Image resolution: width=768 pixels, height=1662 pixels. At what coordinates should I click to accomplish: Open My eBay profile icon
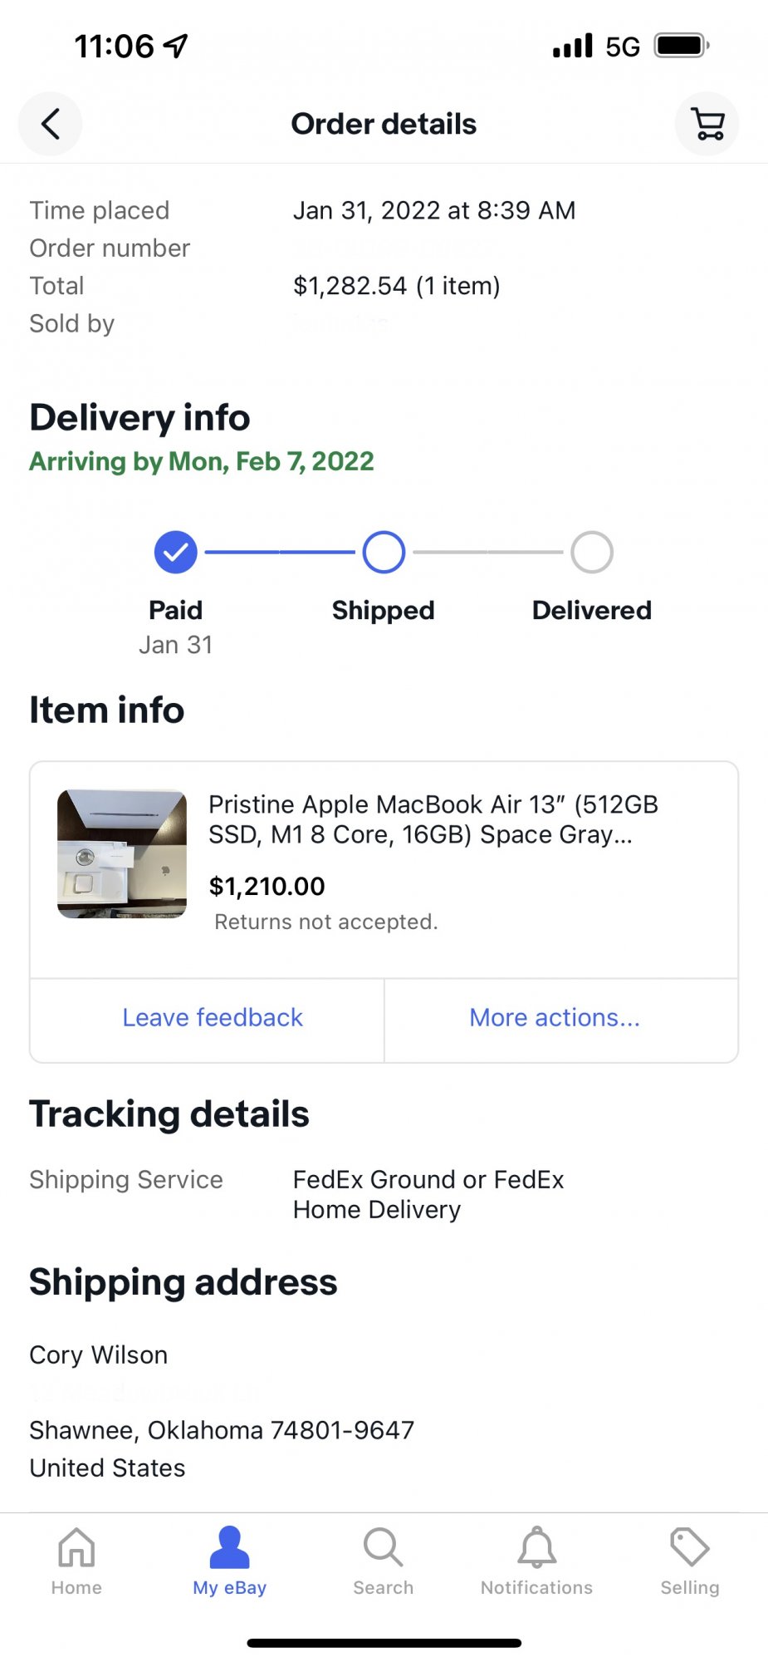click(x=230, y=1547)
